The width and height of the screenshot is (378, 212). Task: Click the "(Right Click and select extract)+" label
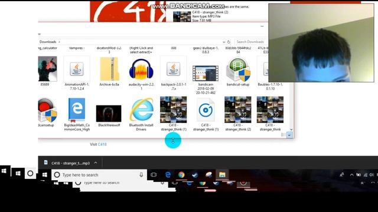point(141,49)
